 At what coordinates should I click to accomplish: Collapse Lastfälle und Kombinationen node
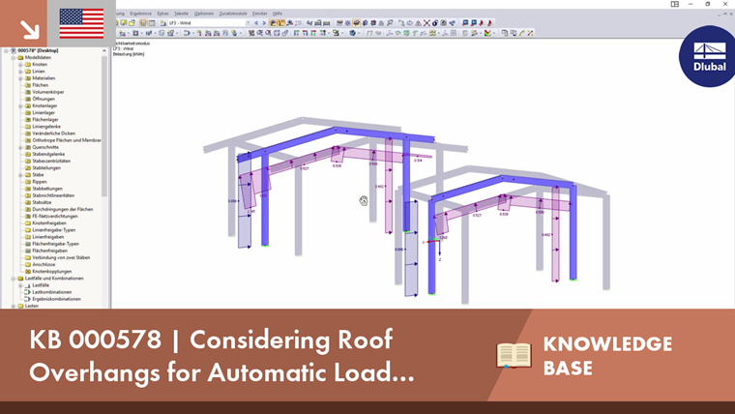tap(14, 278)
